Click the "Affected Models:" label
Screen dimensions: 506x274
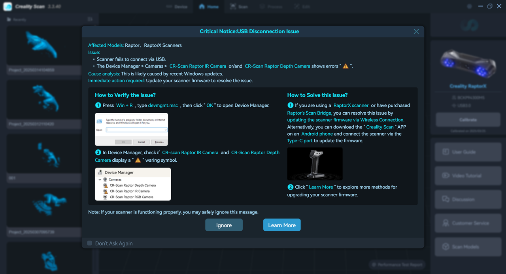106,45
